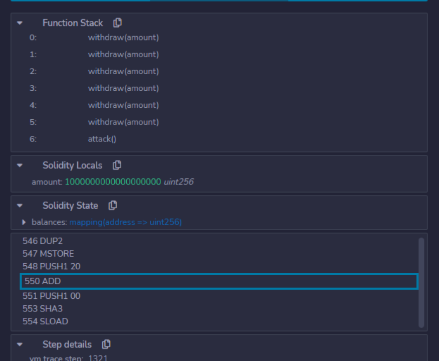Select highlighted opcode 550 ADD
Viewport: 439px width, 361px height.
[x=219, y=281]
